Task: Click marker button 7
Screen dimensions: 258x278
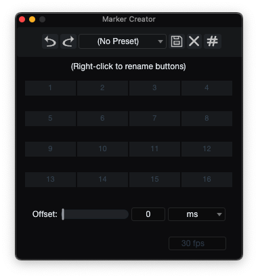Action: [154, 119]
